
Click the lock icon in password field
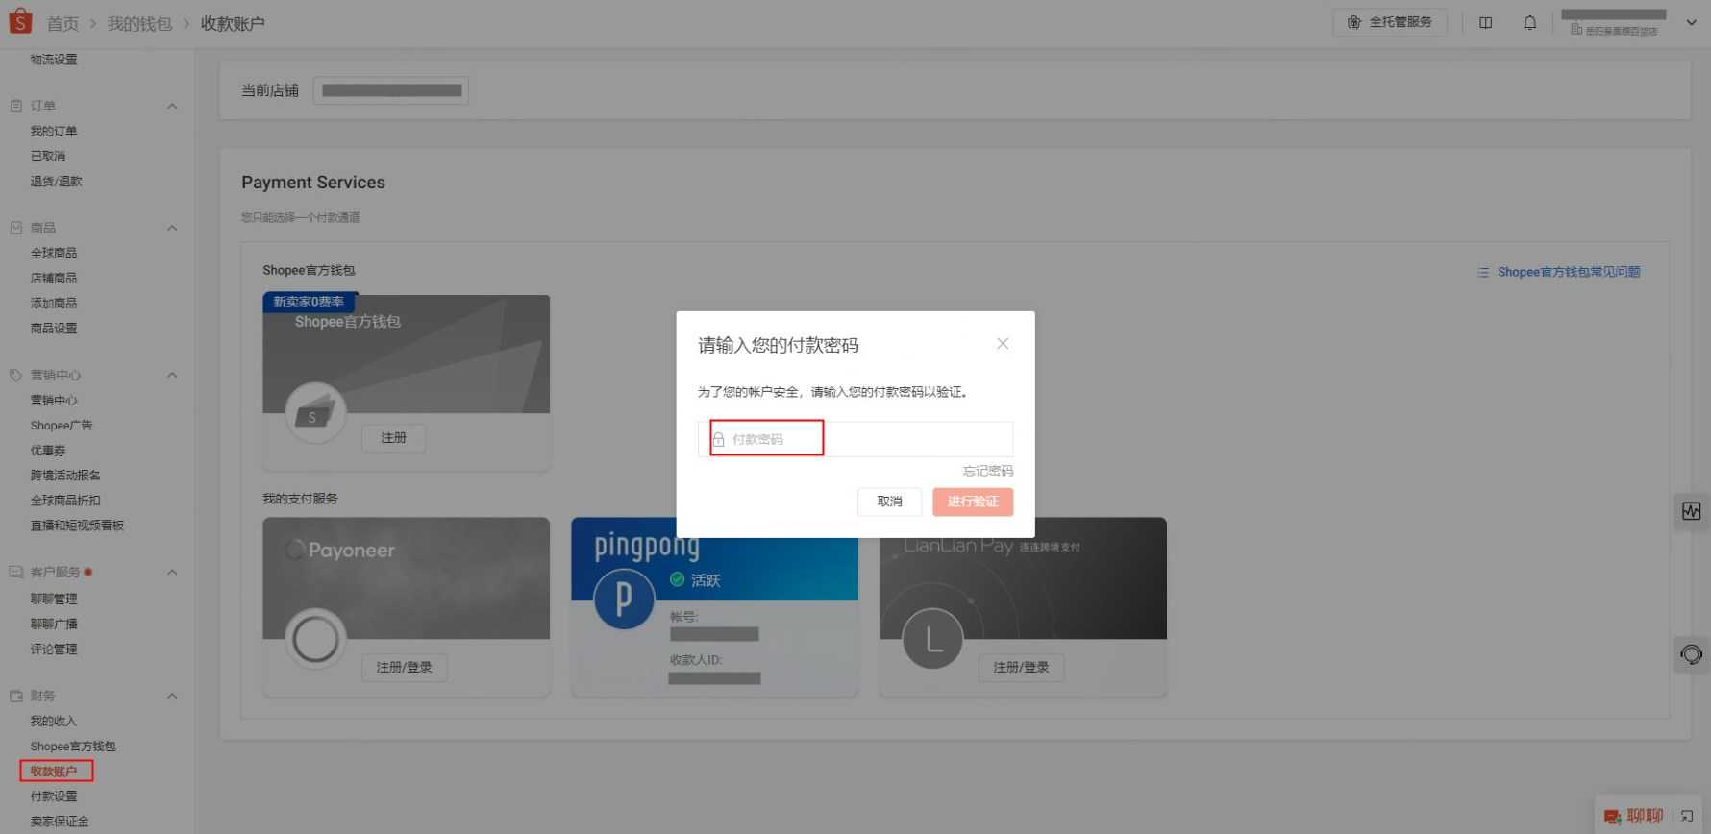pos(718,439)
